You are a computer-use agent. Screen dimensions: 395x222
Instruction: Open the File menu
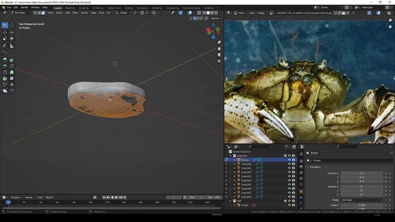pyautogui.click(x=9, y=7)
